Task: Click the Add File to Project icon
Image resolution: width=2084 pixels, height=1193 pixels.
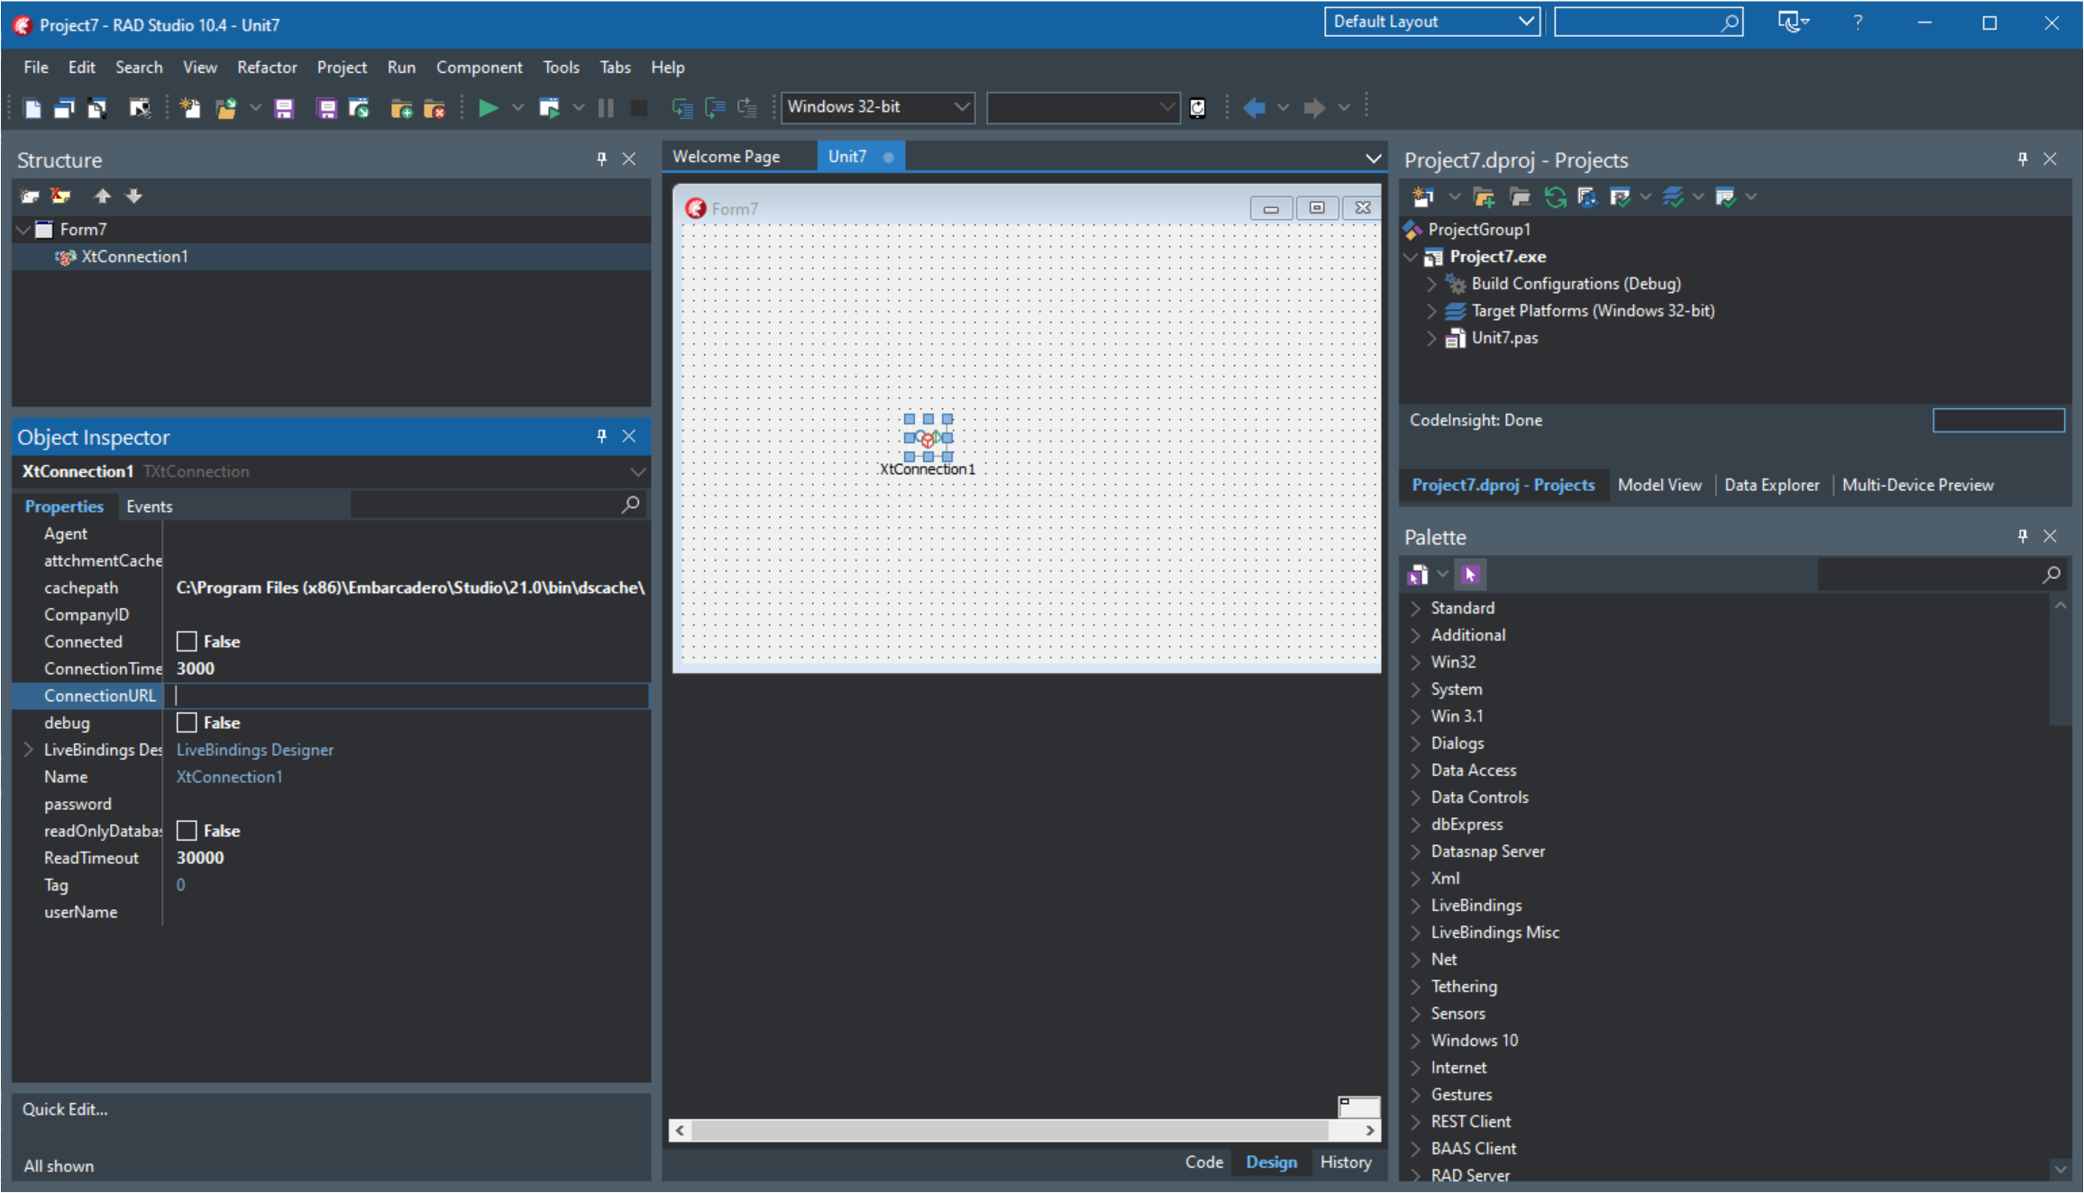Action: (x=401, y=108)
